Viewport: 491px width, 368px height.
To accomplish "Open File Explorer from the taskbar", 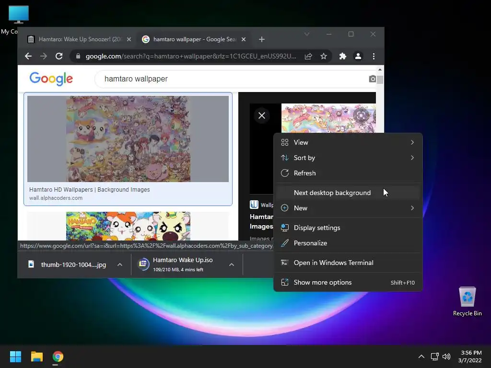I will pyautogui.click(x=36, y=356).
